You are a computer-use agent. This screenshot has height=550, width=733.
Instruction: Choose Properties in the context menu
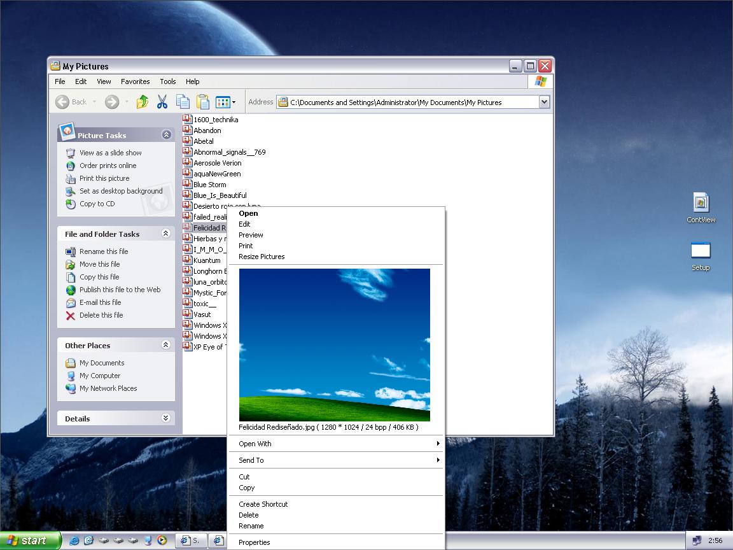[x=335, y=542]
